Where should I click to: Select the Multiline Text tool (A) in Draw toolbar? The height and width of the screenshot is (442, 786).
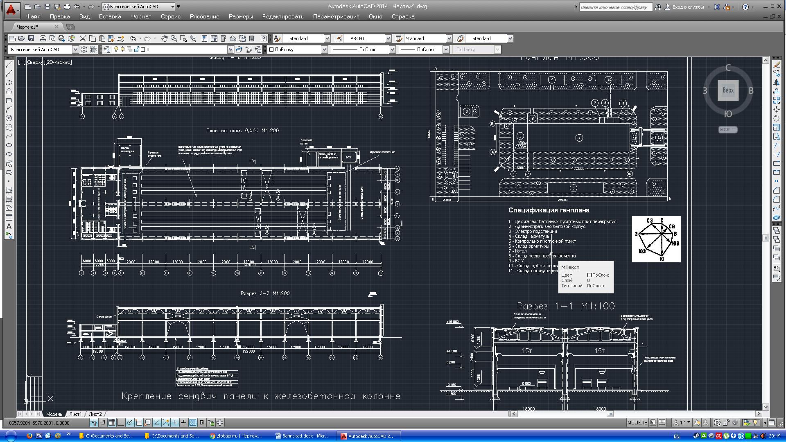9,226
